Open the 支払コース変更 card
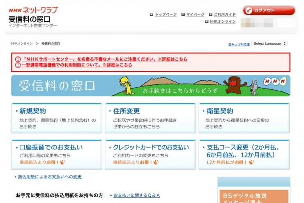 (x=244, y=154)
